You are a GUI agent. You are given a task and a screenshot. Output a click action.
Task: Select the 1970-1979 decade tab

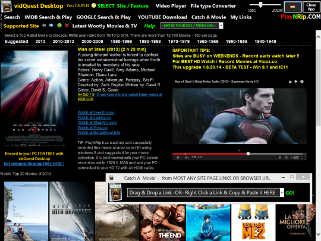point(179,42)
